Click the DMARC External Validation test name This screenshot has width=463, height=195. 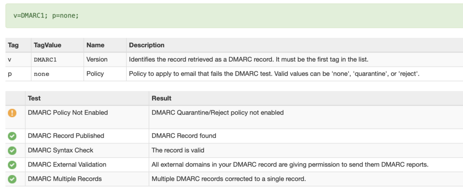[67, 165]
